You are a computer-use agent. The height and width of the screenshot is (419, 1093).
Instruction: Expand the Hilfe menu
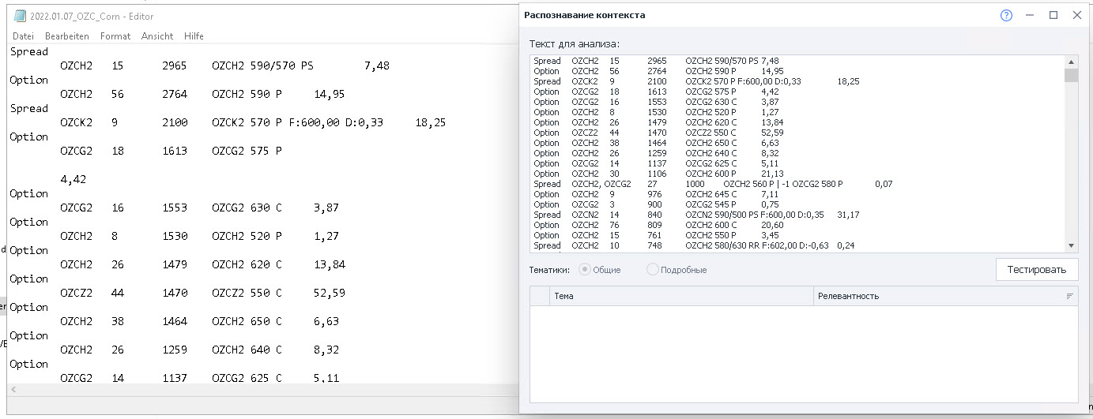[194, 36]
